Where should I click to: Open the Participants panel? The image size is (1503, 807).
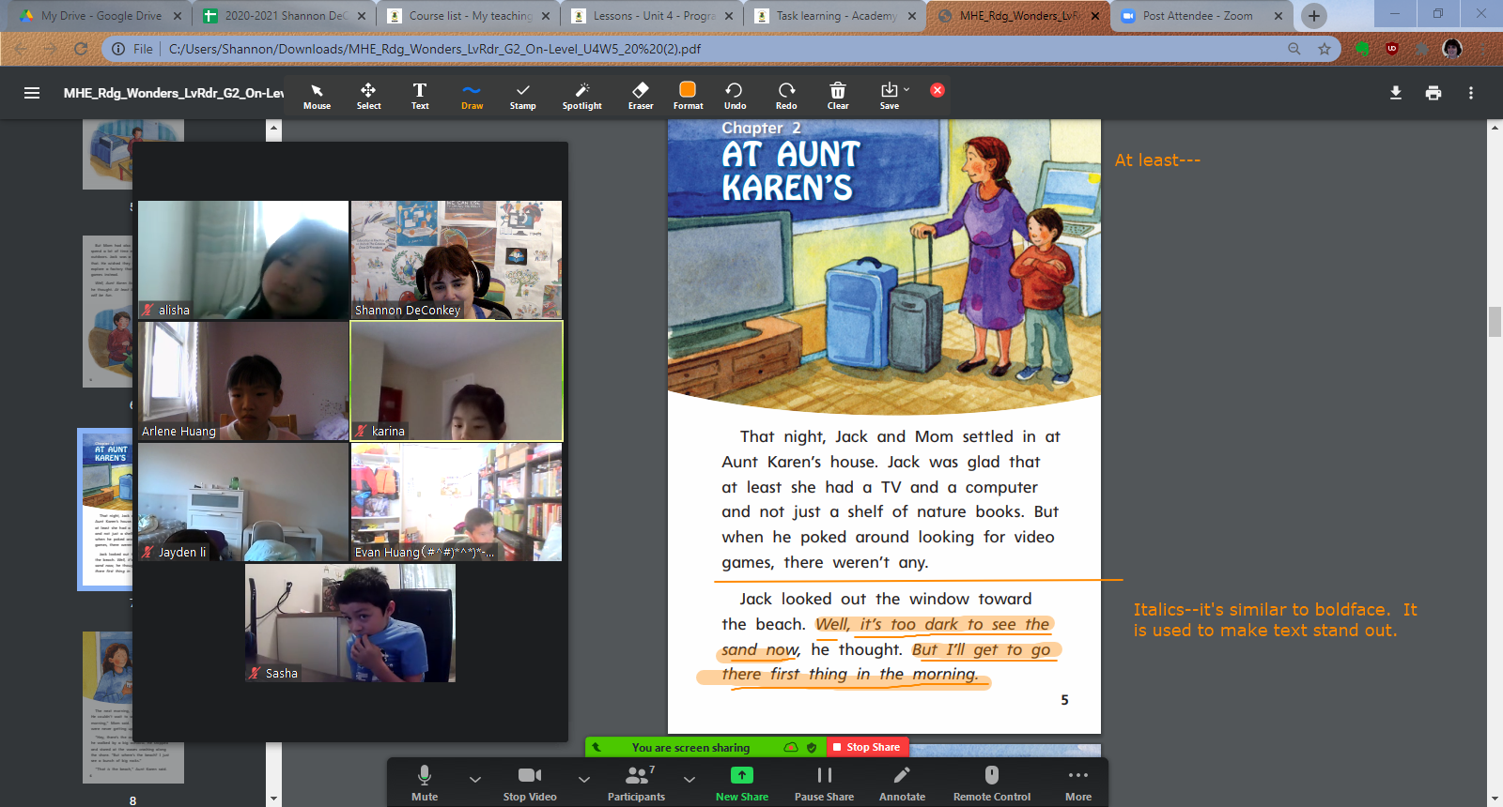(636, 783)
